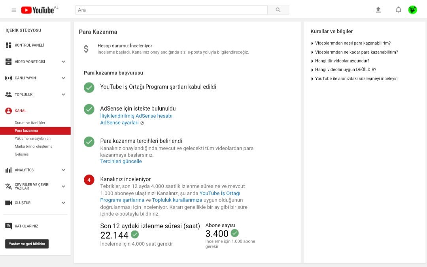
Task: Click the Analytics bar chart icon
Action: click(8, 170)
